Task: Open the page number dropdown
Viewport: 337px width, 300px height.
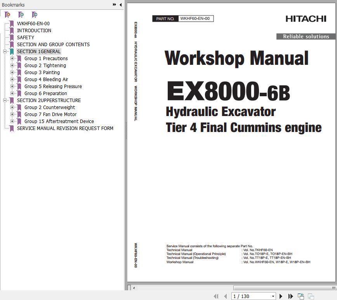Action: pyautogui.click(x=273, y=297)
